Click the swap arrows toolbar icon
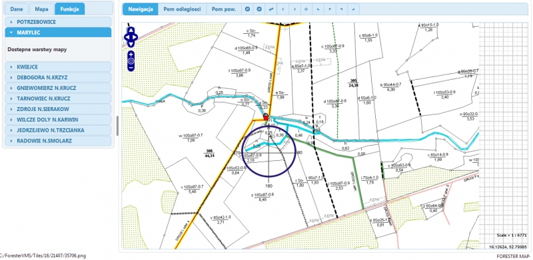The width and height of the screenshot is (533, 260). [x=271, y=9]
